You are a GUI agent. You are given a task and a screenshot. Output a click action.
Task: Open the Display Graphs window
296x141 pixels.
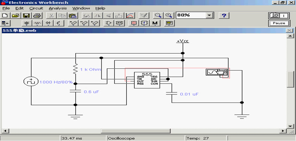click(x=130, y=16)
